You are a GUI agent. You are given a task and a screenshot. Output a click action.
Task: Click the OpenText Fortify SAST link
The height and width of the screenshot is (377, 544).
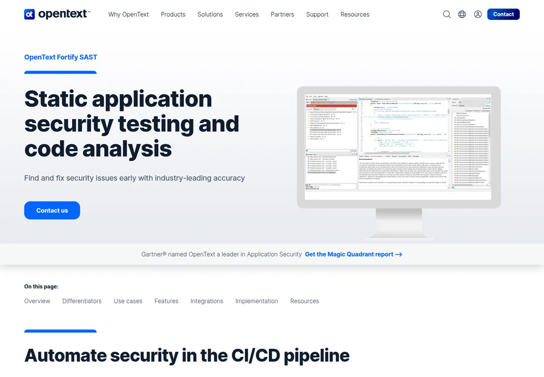point(61,57)
